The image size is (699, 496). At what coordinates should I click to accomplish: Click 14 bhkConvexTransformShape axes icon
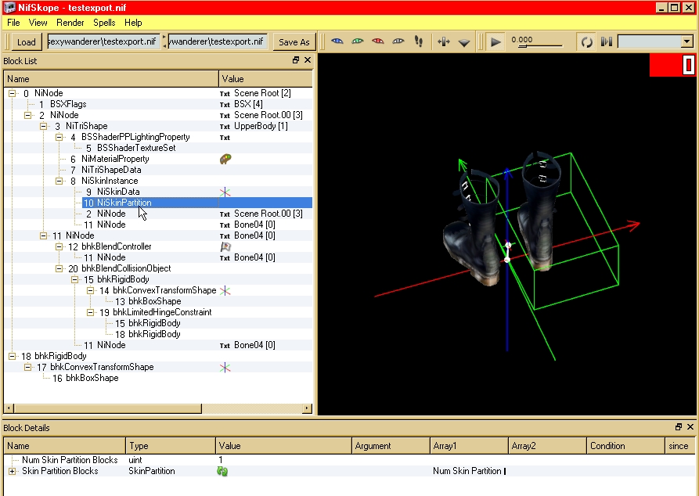(x=225, y=290)
